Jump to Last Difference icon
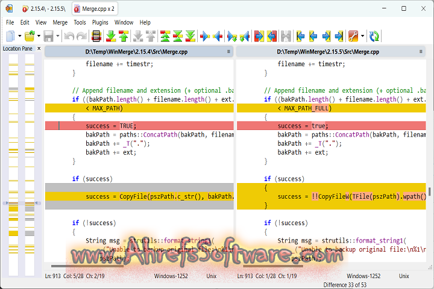 (x=190, y=36)
